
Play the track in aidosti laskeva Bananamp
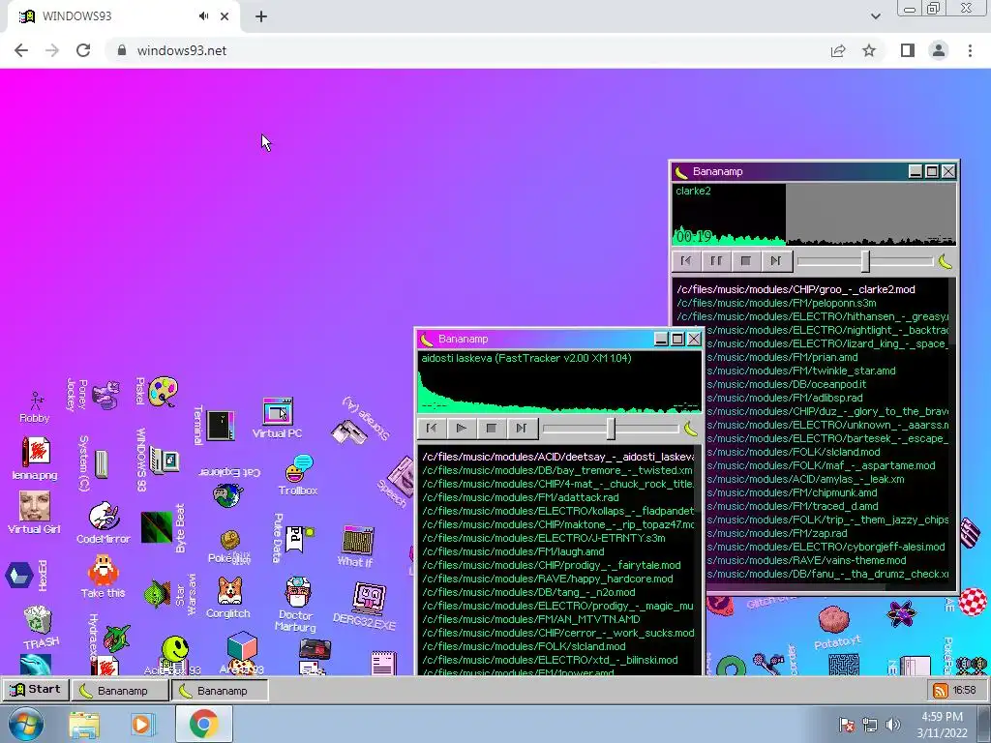(462, 428)
